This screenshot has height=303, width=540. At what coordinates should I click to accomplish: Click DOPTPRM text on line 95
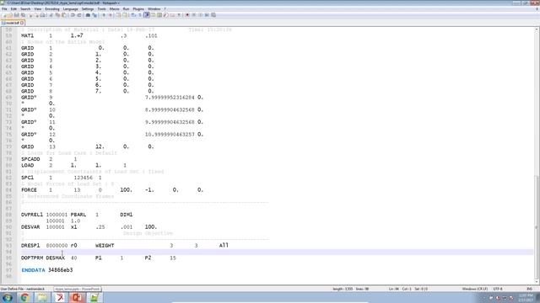tap(32, 258)
